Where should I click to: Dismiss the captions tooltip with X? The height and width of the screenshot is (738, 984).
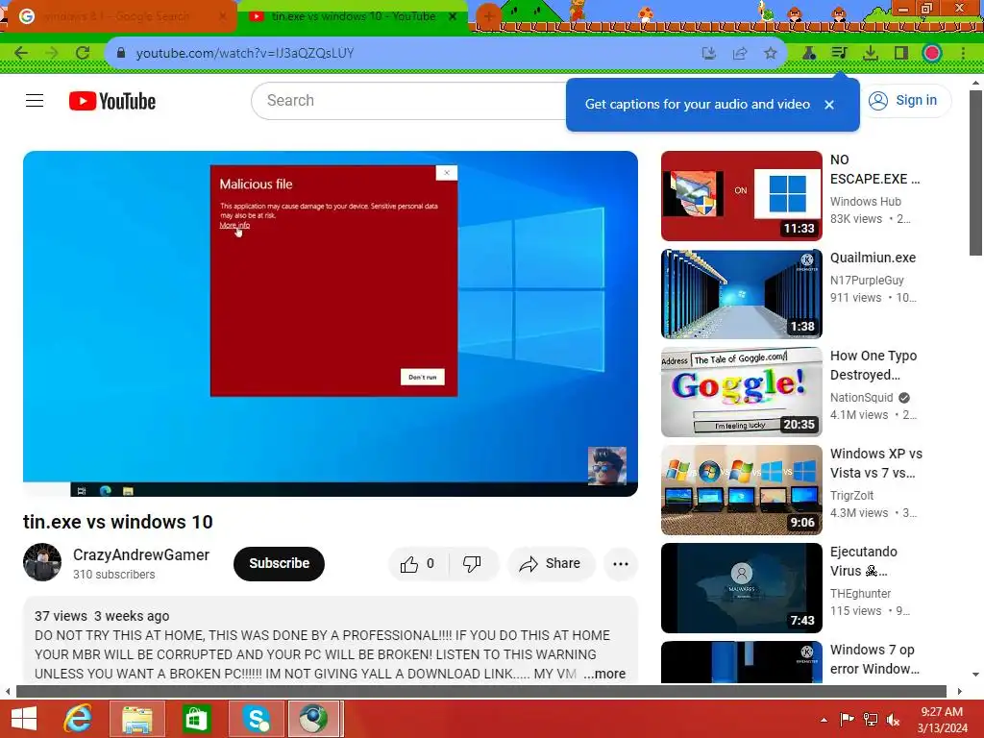(829, 105)
